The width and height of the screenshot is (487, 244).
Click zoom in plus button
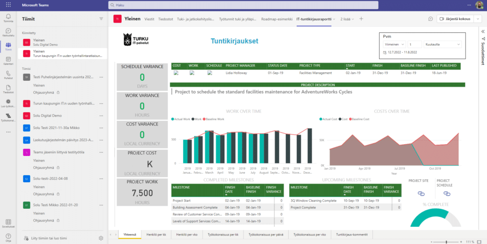(x=460, y=242)
